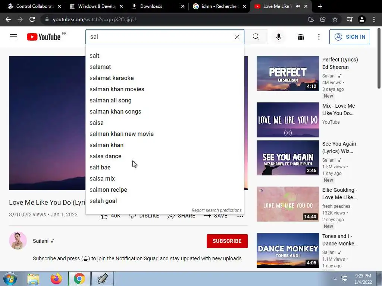Open the Chrome profile avatar
The height and width of the screenshot is (286, 382).
pyautogui.click(x=362, y=19)
